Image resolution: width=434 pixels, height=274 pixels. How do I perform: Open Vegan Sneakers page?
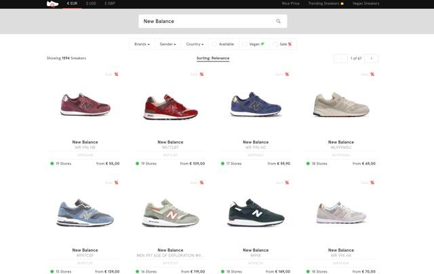(366, 3)
